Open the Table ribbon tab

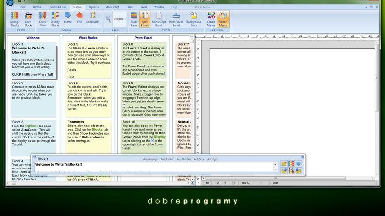point(130,7)
